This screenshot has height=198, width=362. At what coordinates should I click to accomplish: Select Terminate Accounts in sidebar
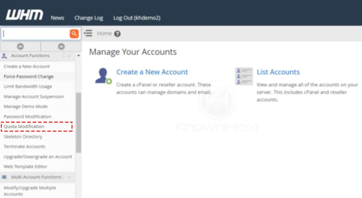(24, 146)
